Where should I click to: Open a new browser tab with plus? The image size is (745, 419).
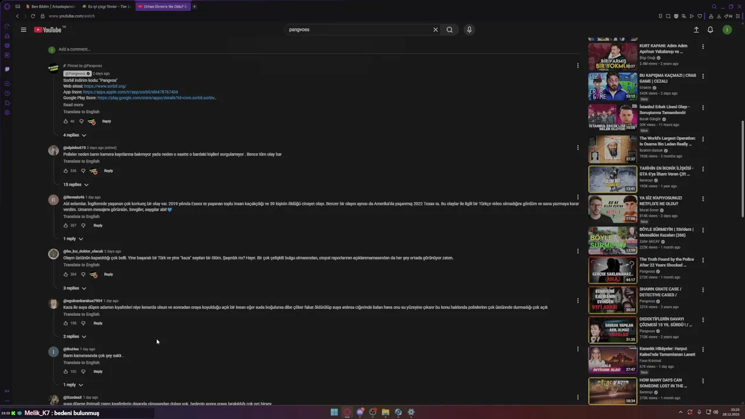(x=194, y=6)
